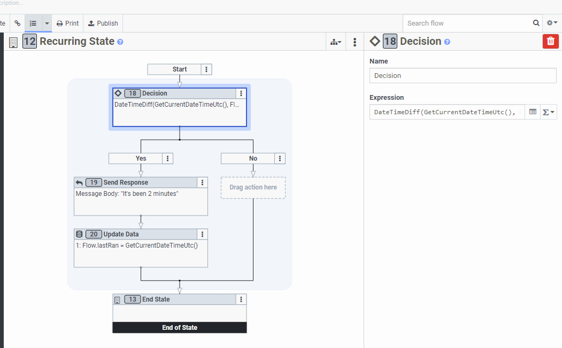Open the hierarchy layout dropdown

[x=336, y=42]
